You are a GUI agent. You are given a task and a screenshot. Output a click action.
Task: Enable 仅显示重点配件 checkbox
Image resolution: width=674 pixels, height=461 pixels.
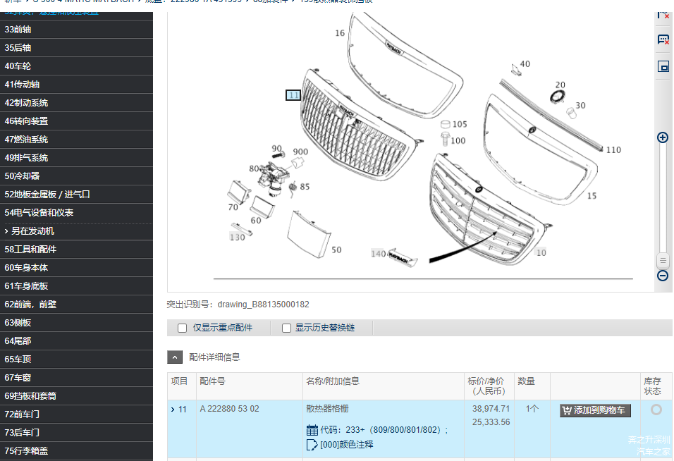pos(180,328)
